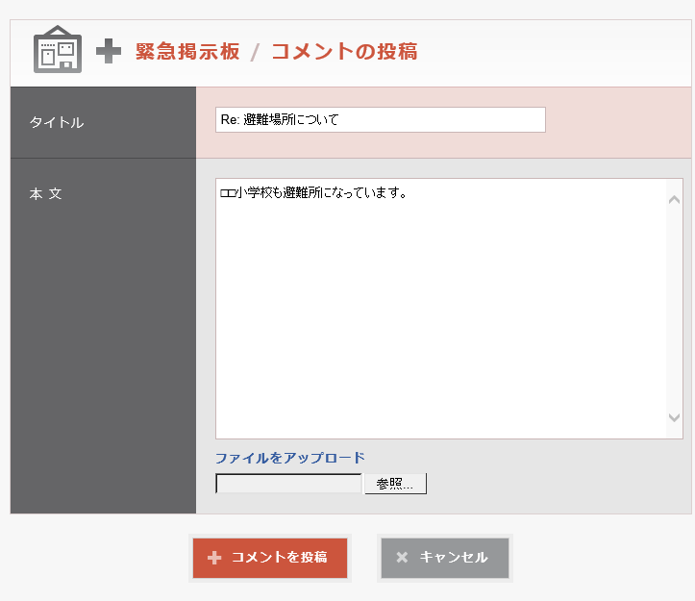The height and width of the screenshot is (601, 695).
Task: Click the ファイルをアップロード label
Action: click(x=290, y=458)
